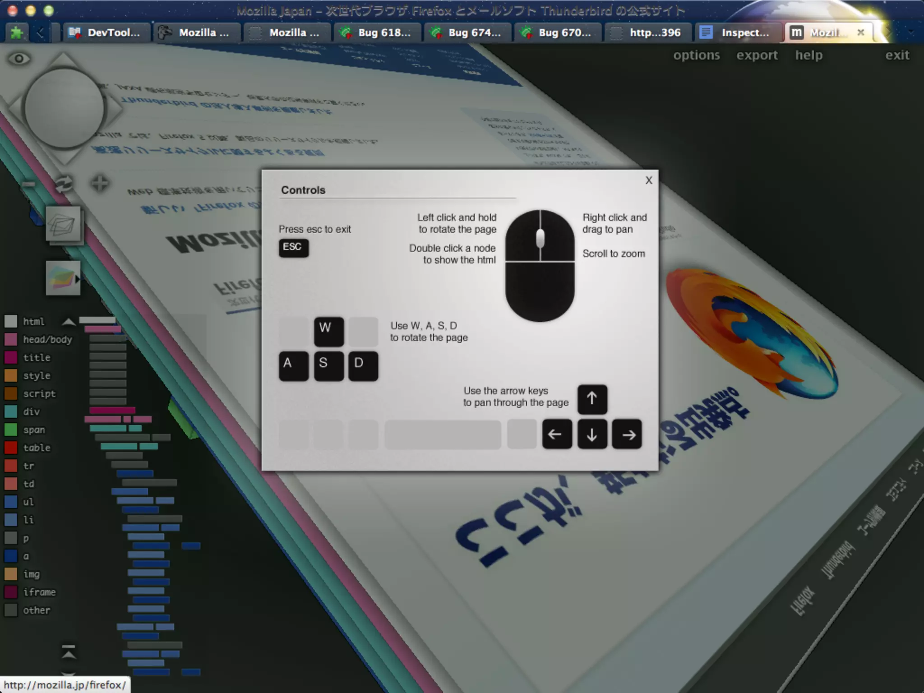
Task: Click the reset view refresh icon
Action: click(x=63, y=184)
